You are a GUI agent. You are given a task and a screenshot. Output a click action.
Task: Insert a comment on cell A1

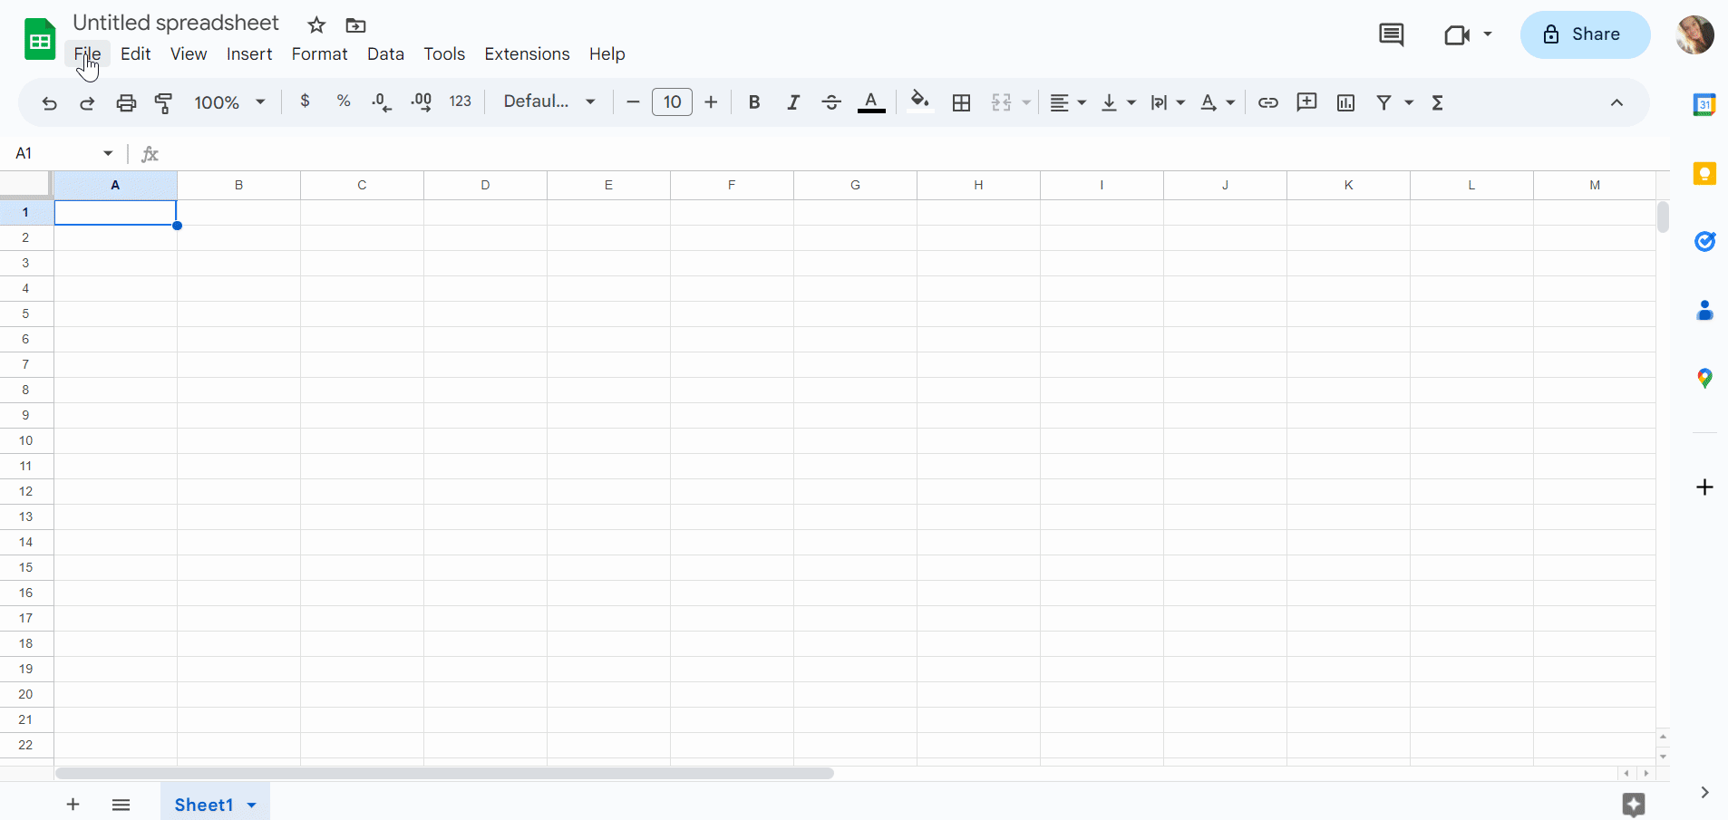click(x=1306, y=102)
